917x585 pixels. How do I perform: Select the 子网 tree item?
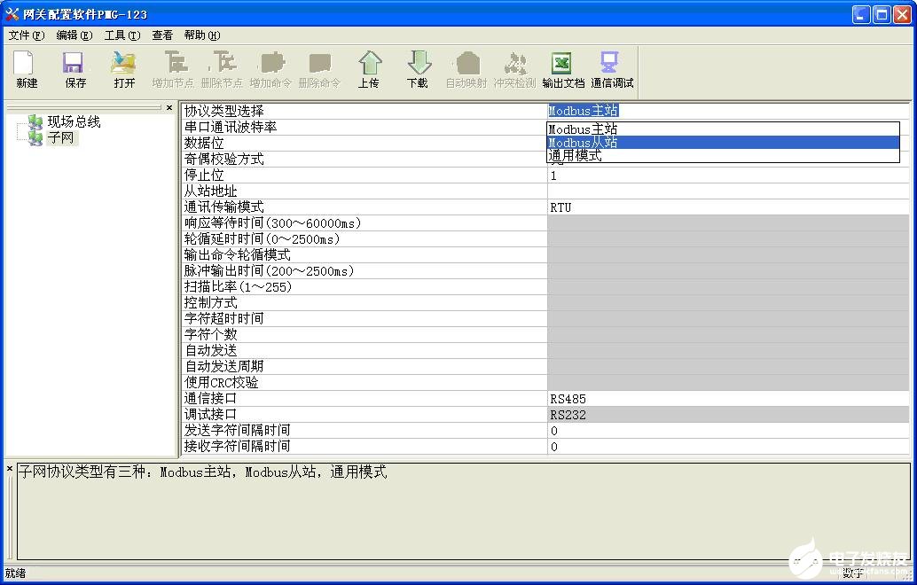tap(61, 138)
